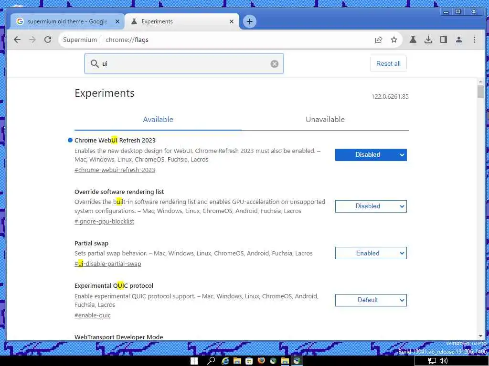Bookmark this page with the star icon
The height and width of the screenshot is (366, 489).
394,40
